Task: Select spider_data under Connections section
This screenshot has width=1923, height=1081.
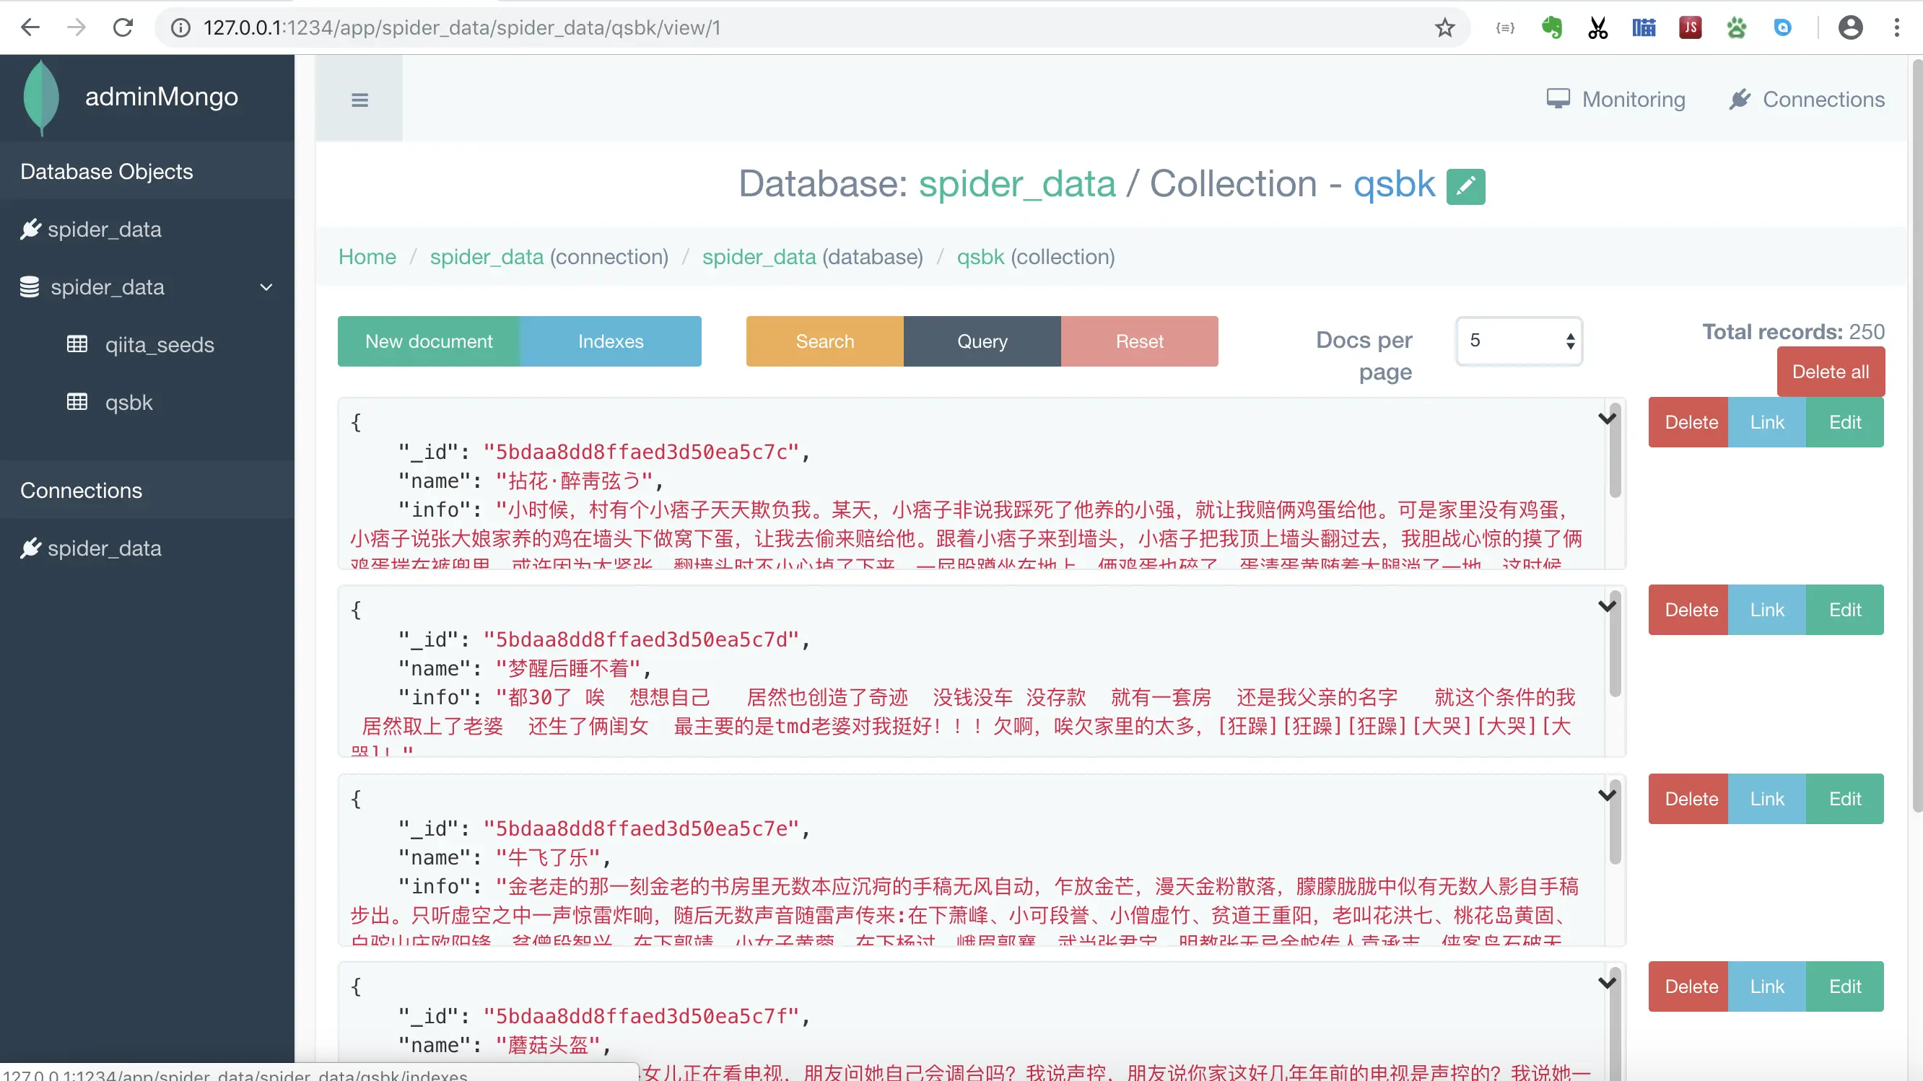Action: click(x=91, y=548)
